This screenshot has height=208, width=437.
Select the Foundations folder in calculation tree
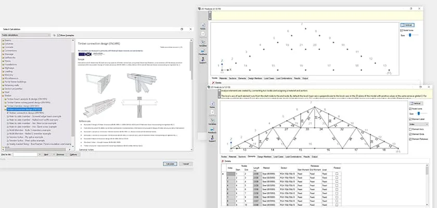(x=10, y=64)
